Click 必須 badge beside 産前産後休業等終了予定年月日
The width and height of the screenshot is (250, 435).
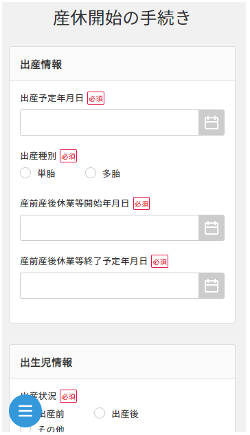(159, 262)
